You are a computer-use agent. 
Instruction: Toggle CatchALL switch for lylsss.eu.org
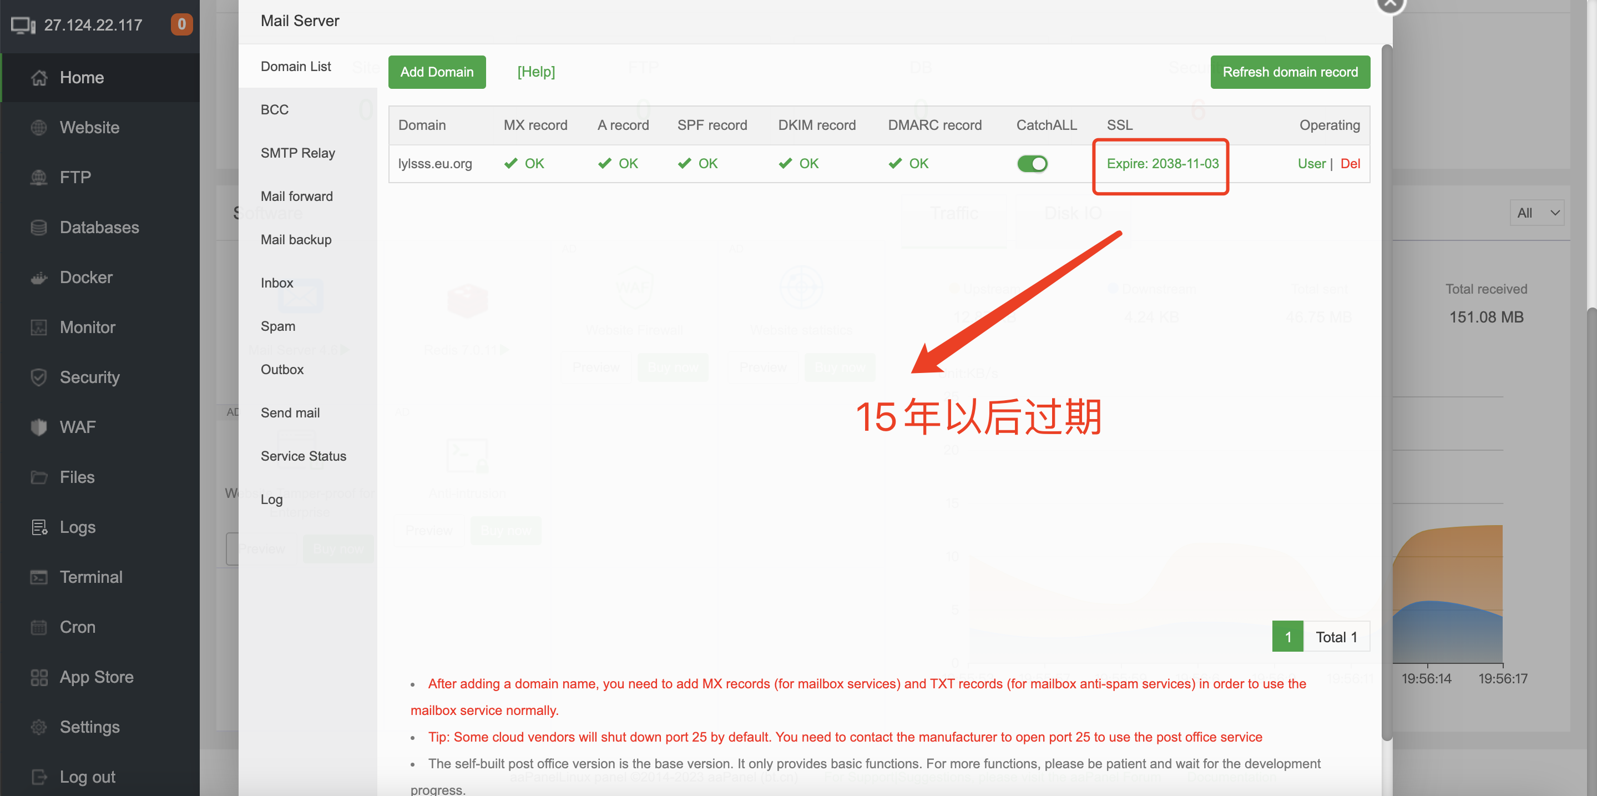[1032, 164]
